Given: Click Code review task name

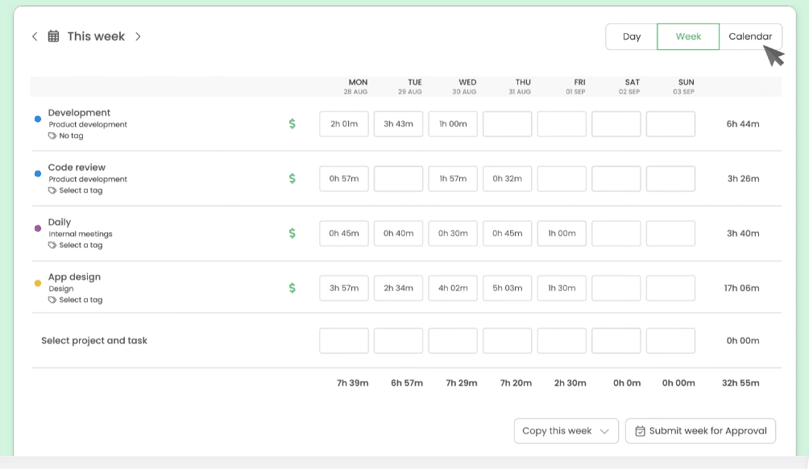Looking at the screenshot, I should coord(77,167).
